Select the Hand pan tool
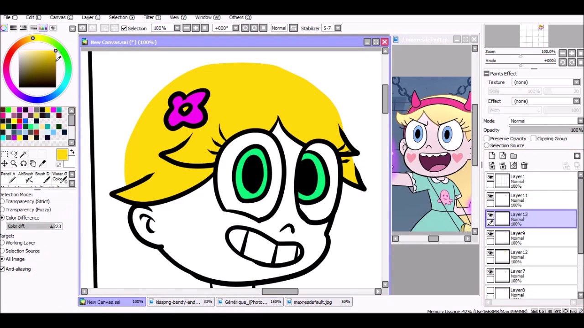The height and width of the screenshot is (328, 584). coord(33,164)
